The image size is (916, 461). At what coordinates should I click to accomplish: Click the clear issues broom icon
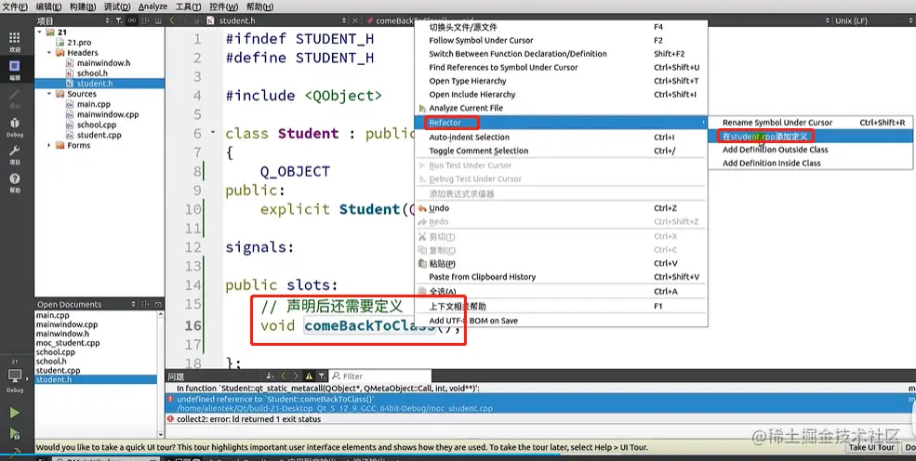270,376
